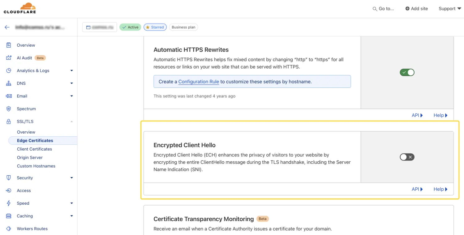Follow the Configuration Rule link

(x=199, y=82)
